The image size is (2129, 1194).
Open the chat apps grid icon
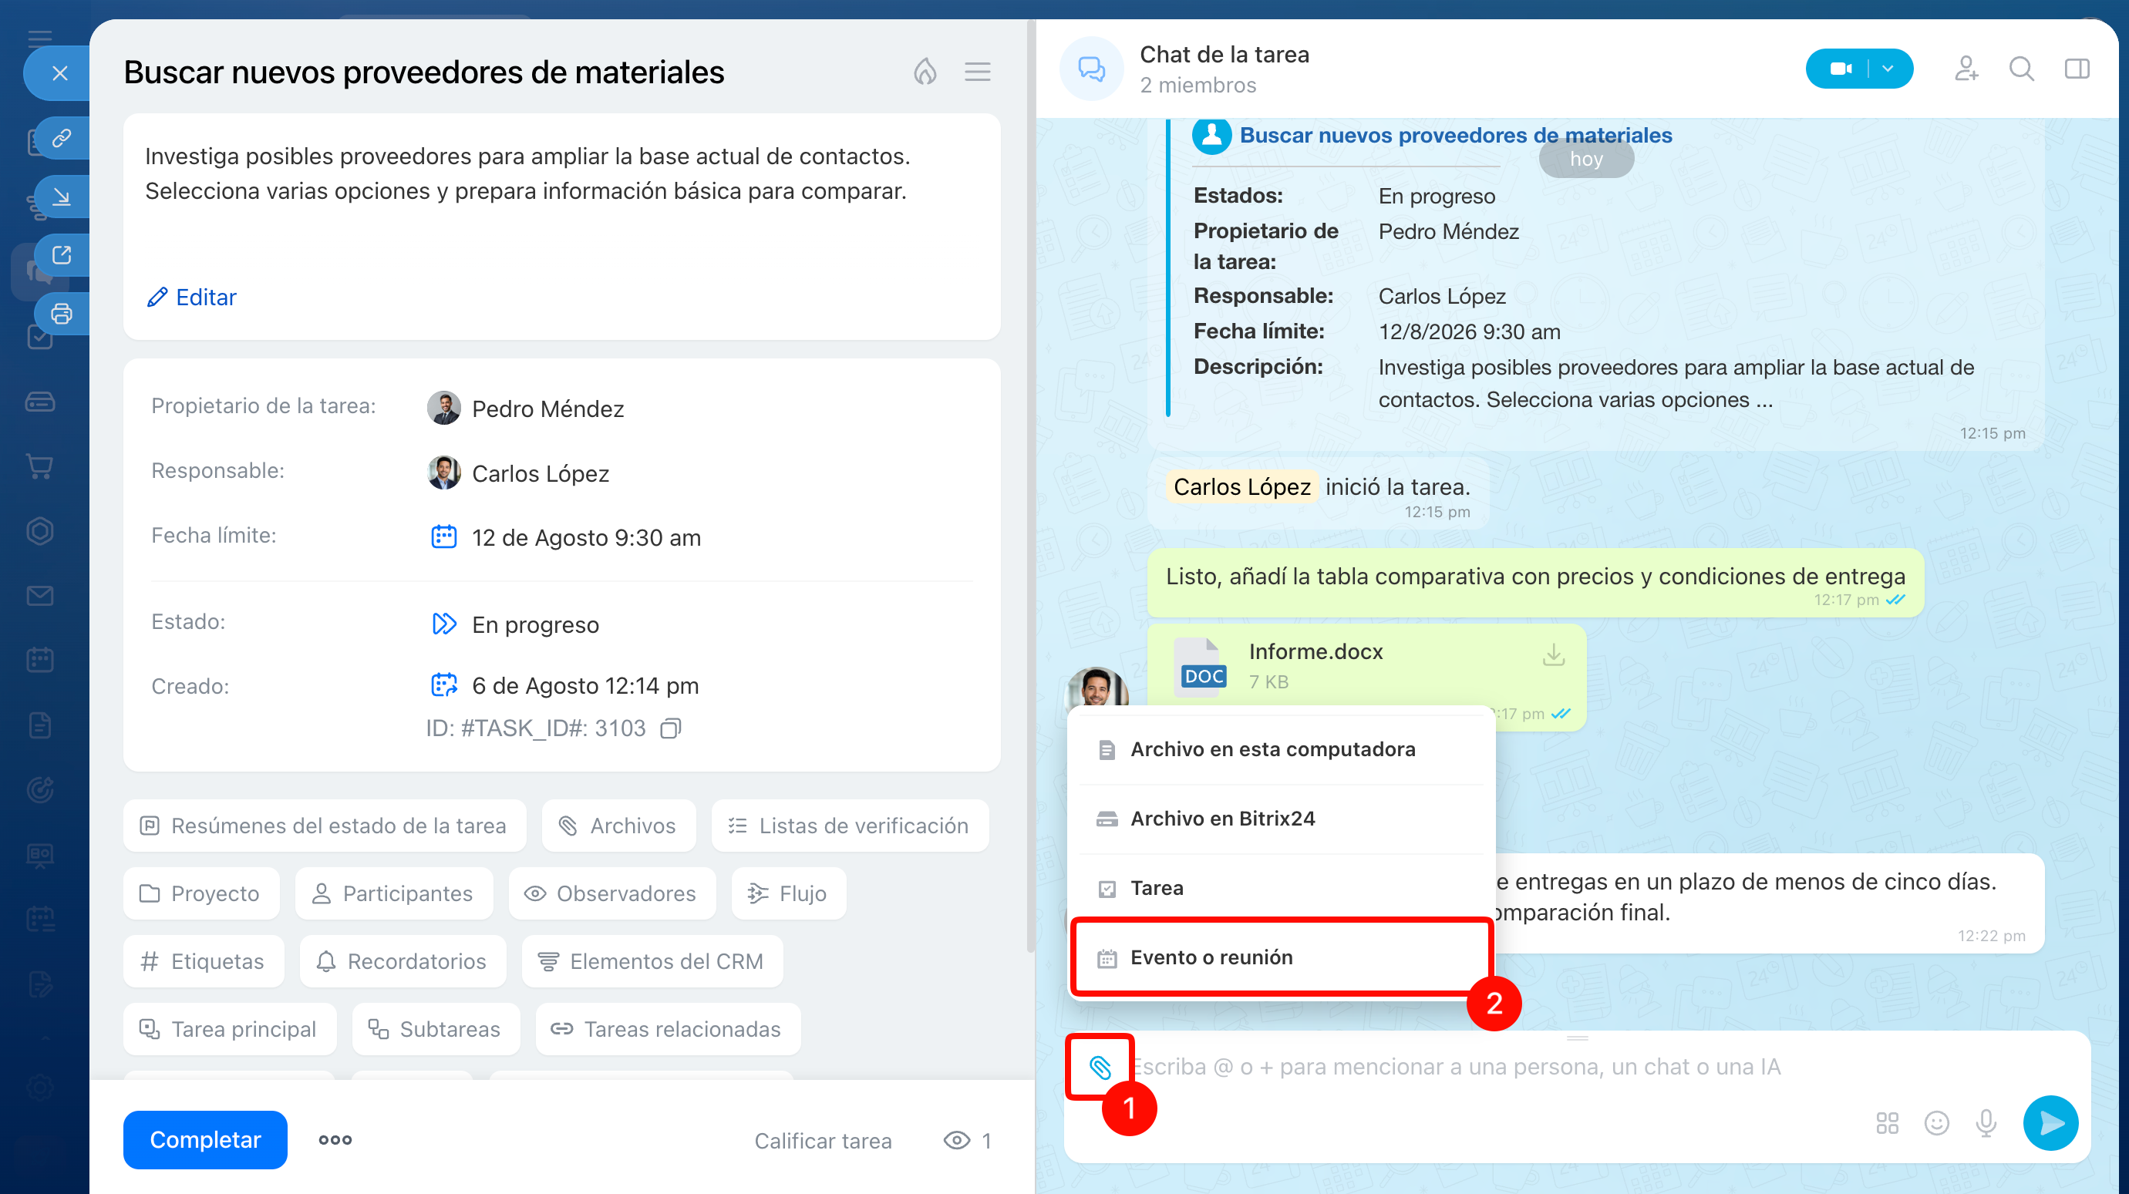1887,1123
